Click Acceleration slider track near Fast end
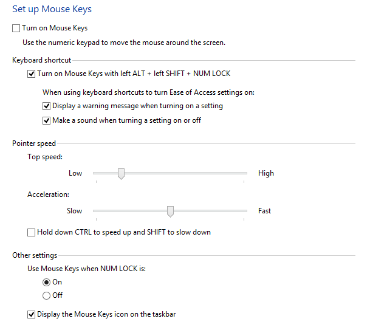This screenshot has width=370, height=327. (237, 211)
